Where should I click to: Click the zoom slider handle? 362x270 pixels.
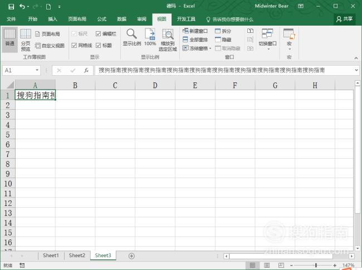316,266
